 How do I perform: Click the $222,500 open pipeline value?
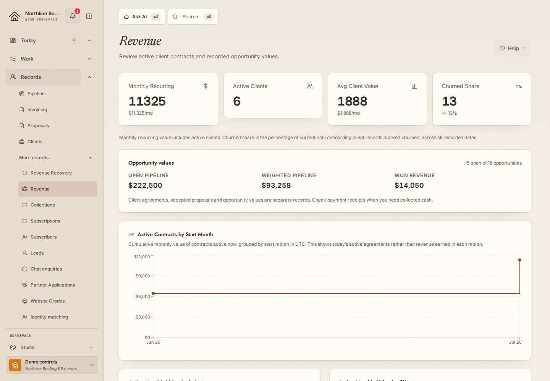coord(145,186)
